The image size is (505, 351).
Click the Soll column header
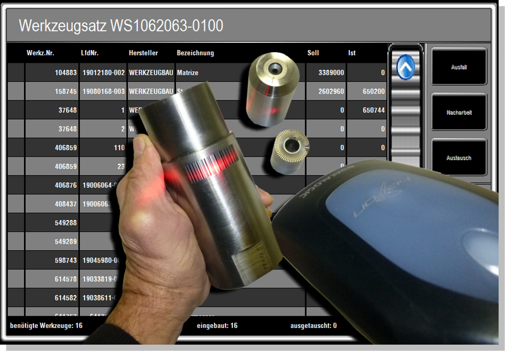313,53
